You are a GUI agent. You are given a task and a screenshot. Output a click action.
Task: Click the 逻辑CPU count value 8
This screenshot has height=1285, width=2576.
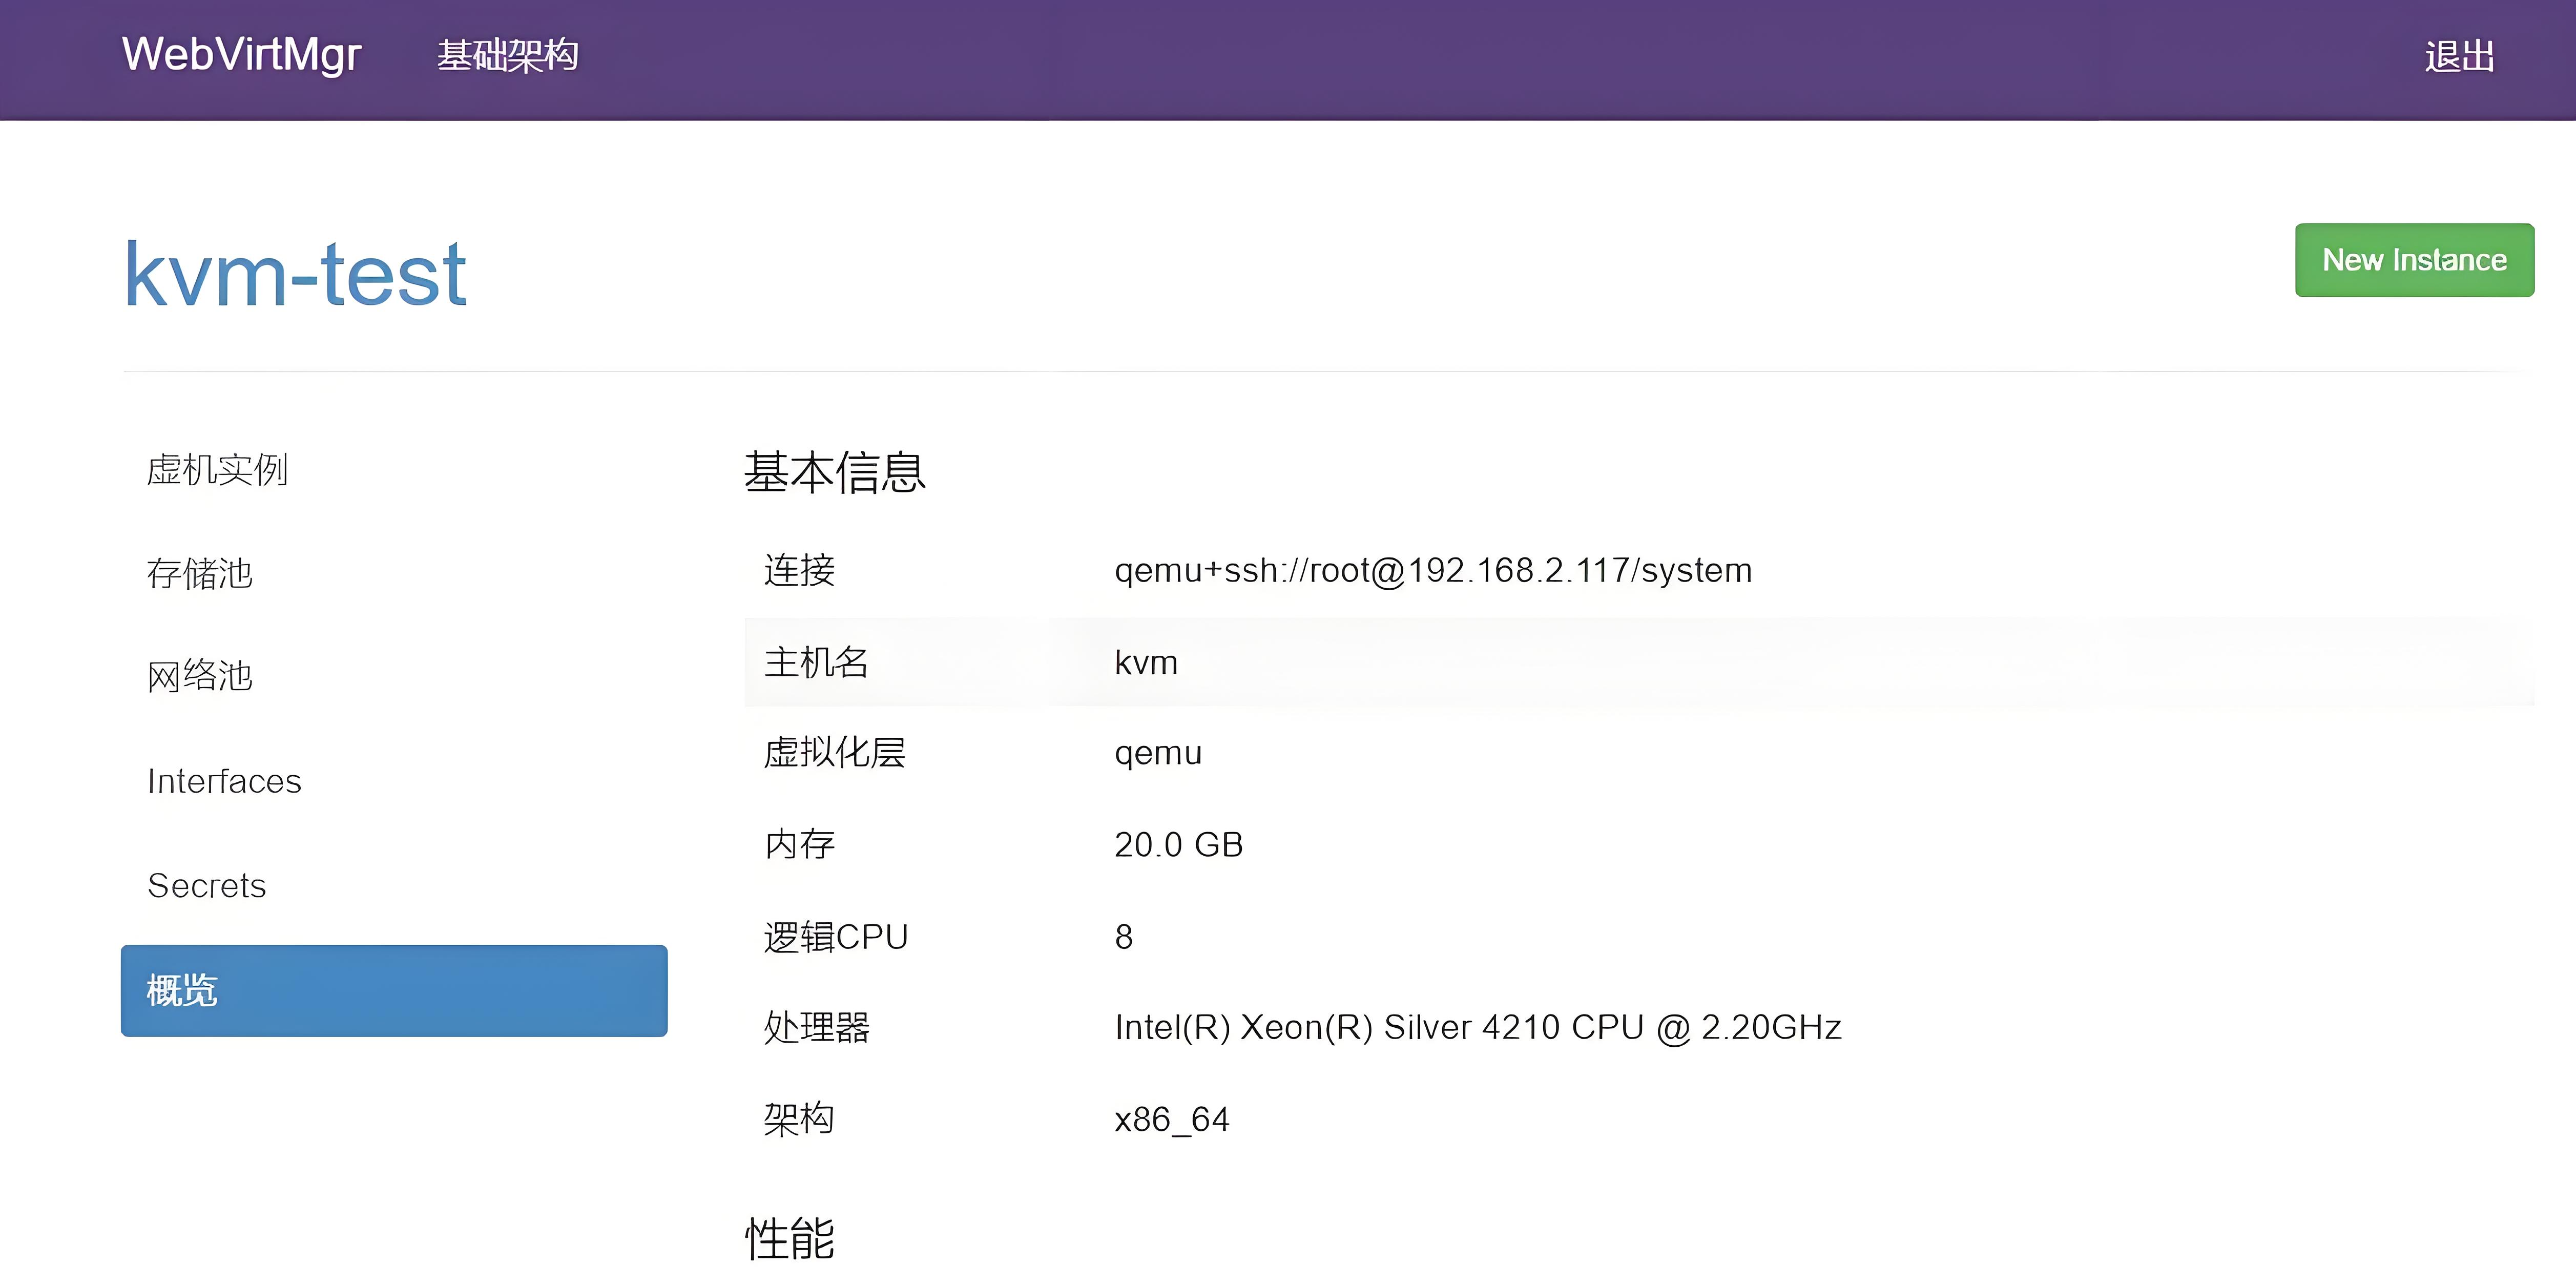click(x=1122, y=936)
